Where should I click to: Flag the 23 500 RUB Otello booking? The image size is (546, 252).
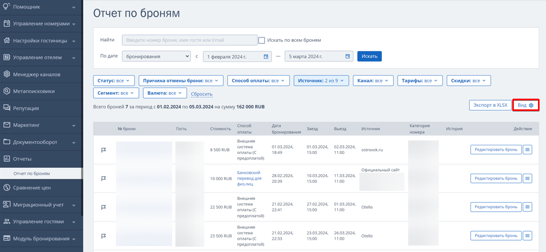click(104, 235)
